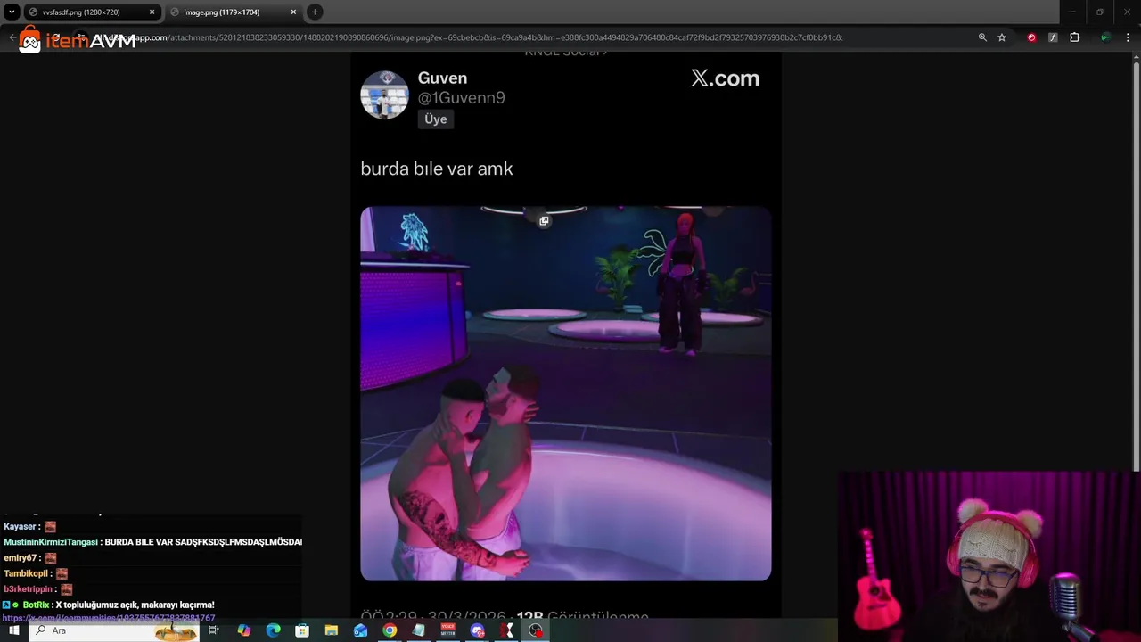Click Tambikopil in the chat
Viewport: 1141px width, 642px height.
tap(25, 573)
